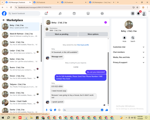Expand Chat members section
The width and height of the screenshot is (150, 120).
[129, 52]
